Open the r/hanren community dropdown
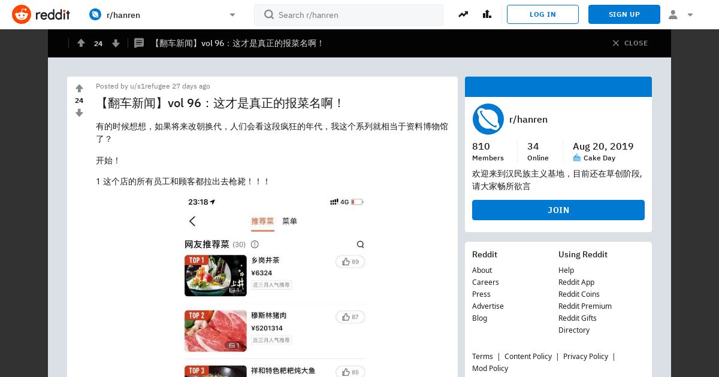 [162, 15]
